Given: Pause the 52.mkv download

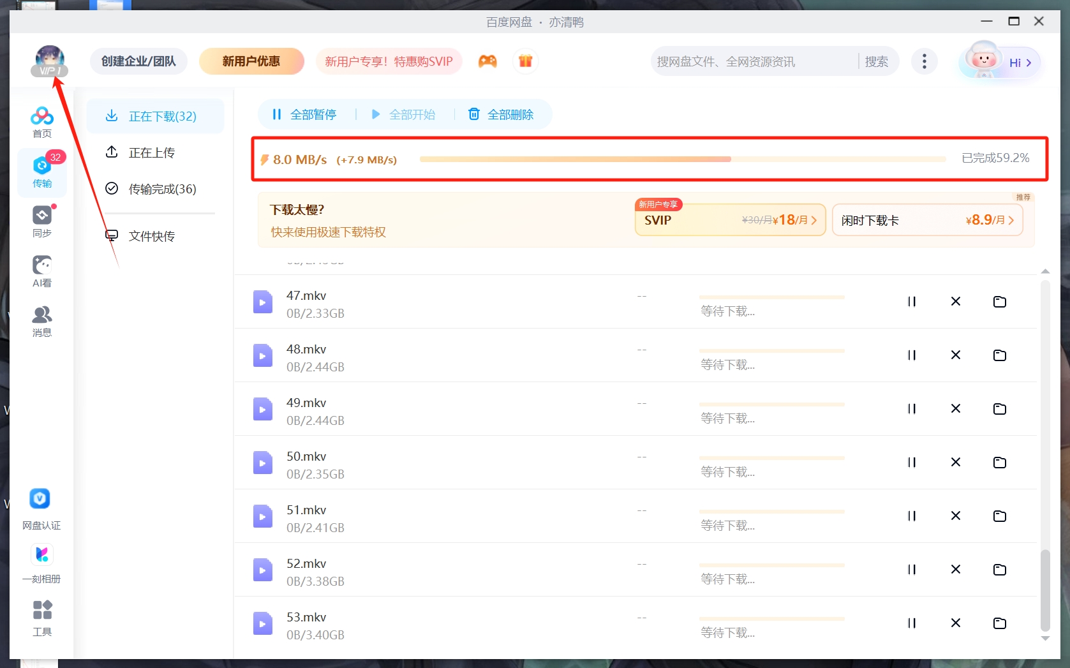Looking at the screenshot, I should 911,570.
